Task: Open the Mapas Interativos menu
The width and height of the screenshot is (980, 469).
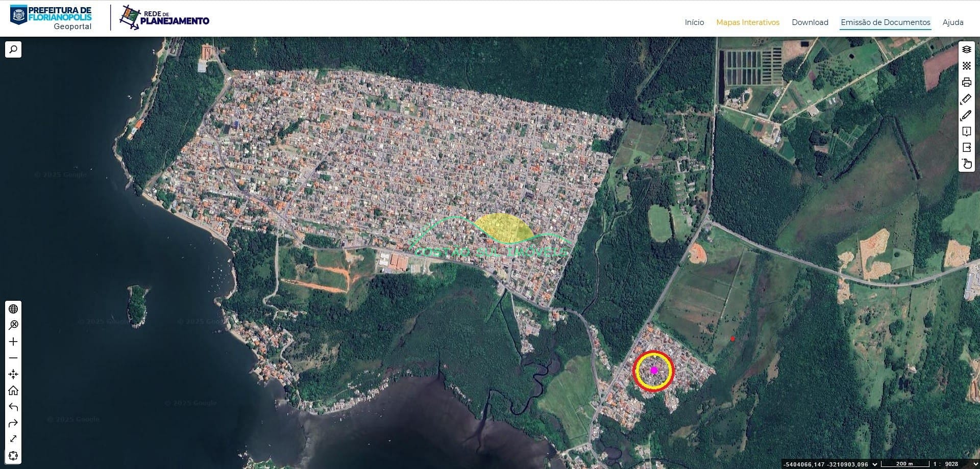Action: (x=747, y=22)
